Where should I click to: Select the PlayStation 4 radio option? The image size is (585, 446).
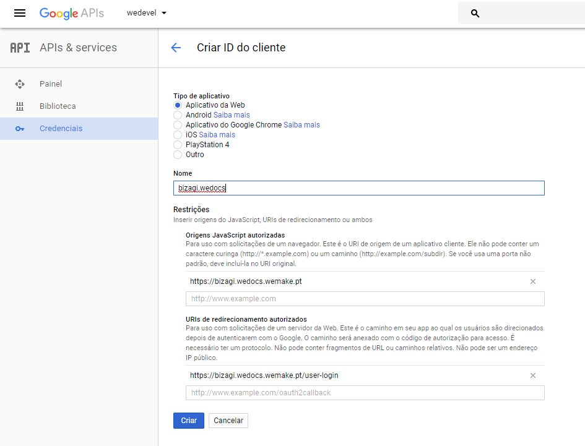(x=178, y=145)
